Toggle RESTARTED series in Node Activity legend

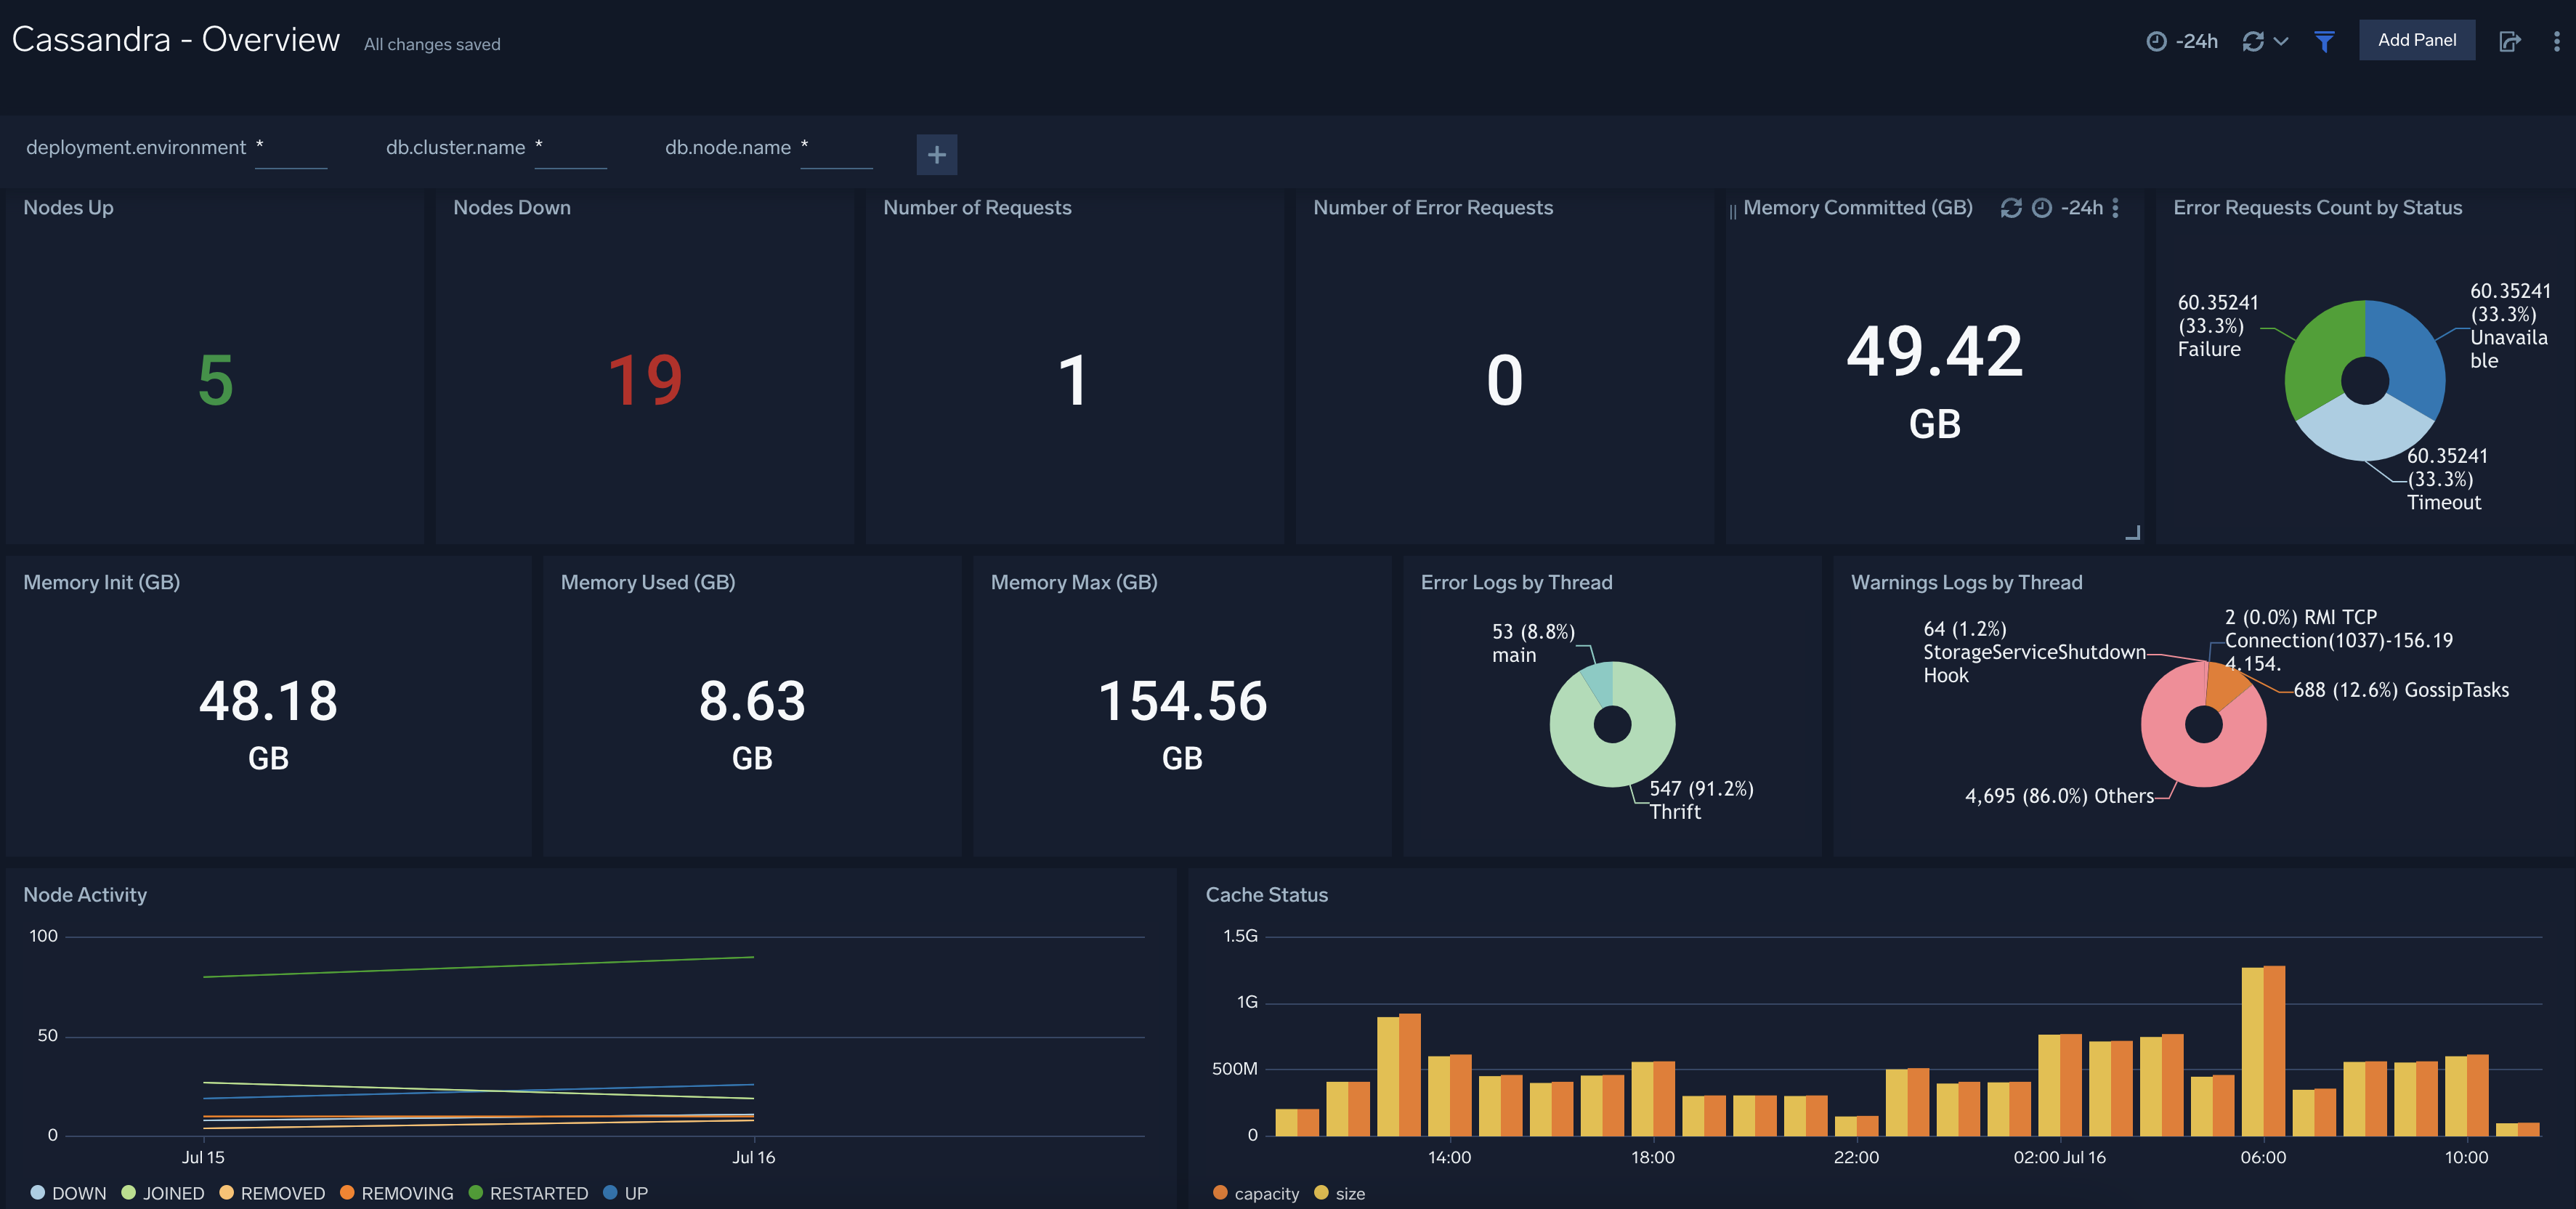529,1192
